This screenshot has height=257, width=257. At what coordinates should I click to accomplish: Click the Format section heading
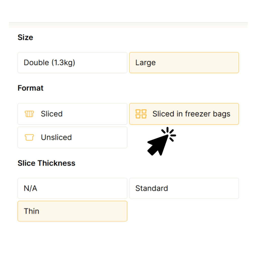pyautogui.click(x=30, y=88)
